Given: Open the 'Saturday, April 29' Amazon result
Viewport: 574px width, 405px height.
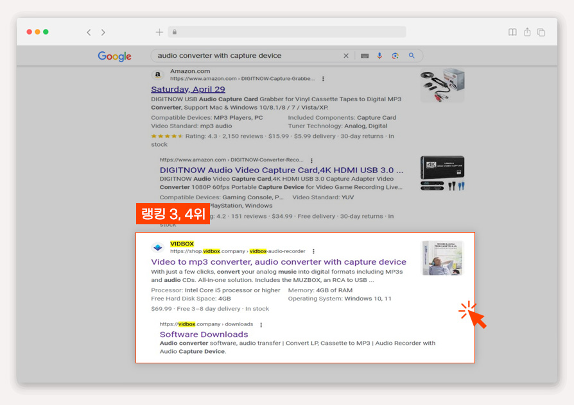Looking at the screenshot, I should (x=188, y=89).
